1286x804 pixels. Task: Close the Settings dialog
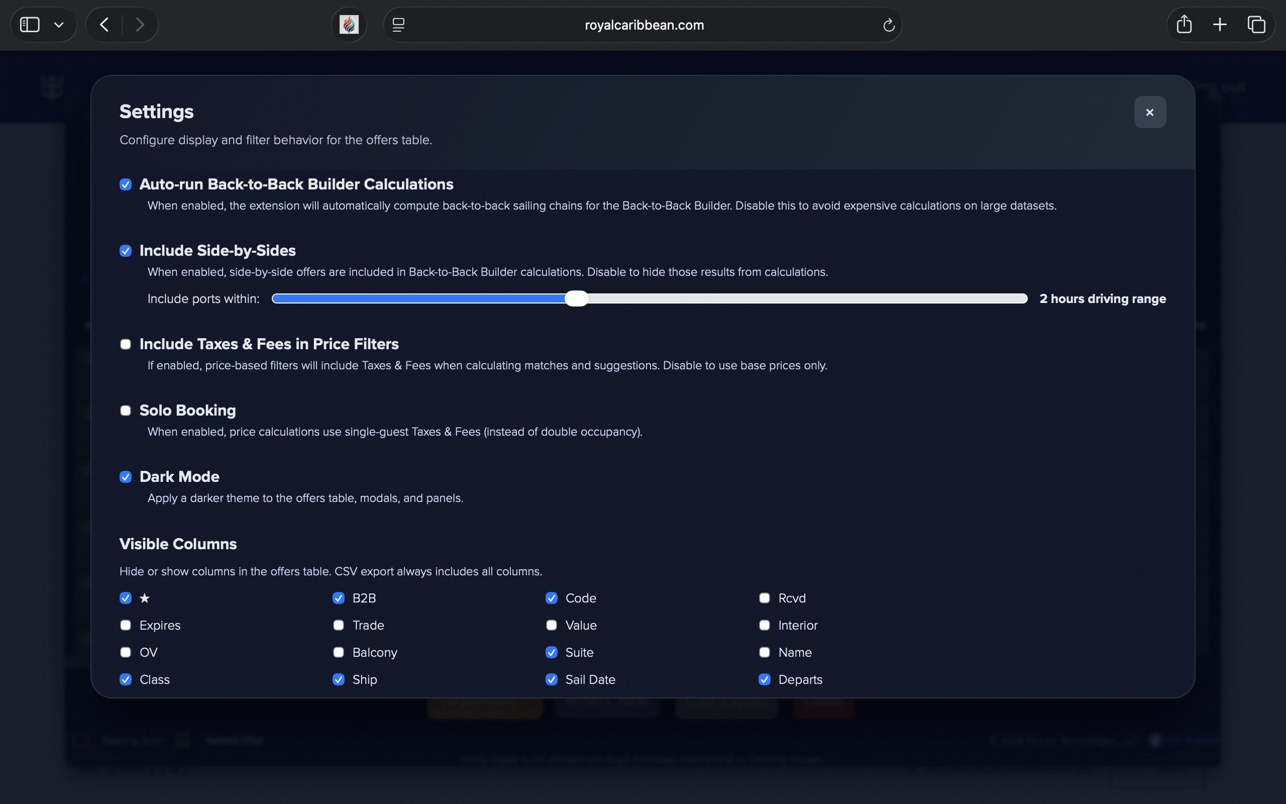tap(1149, 112)
